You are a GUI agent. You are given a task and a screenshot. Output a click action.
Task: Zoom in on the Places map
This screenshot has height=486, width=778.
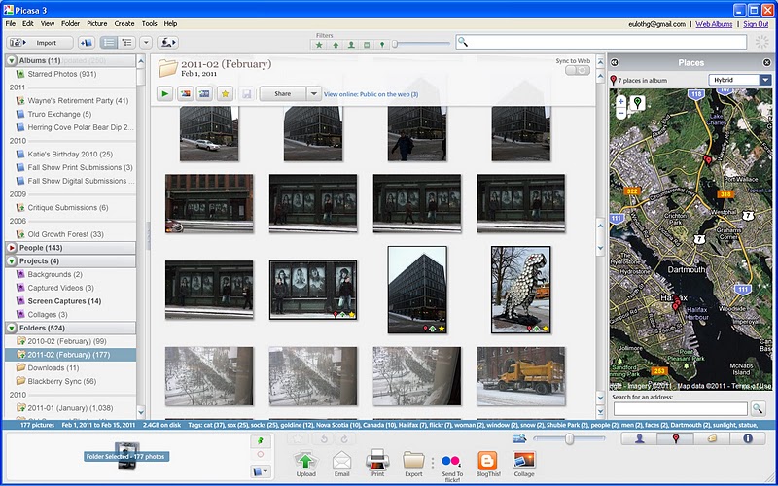click(x=620, y=102)
